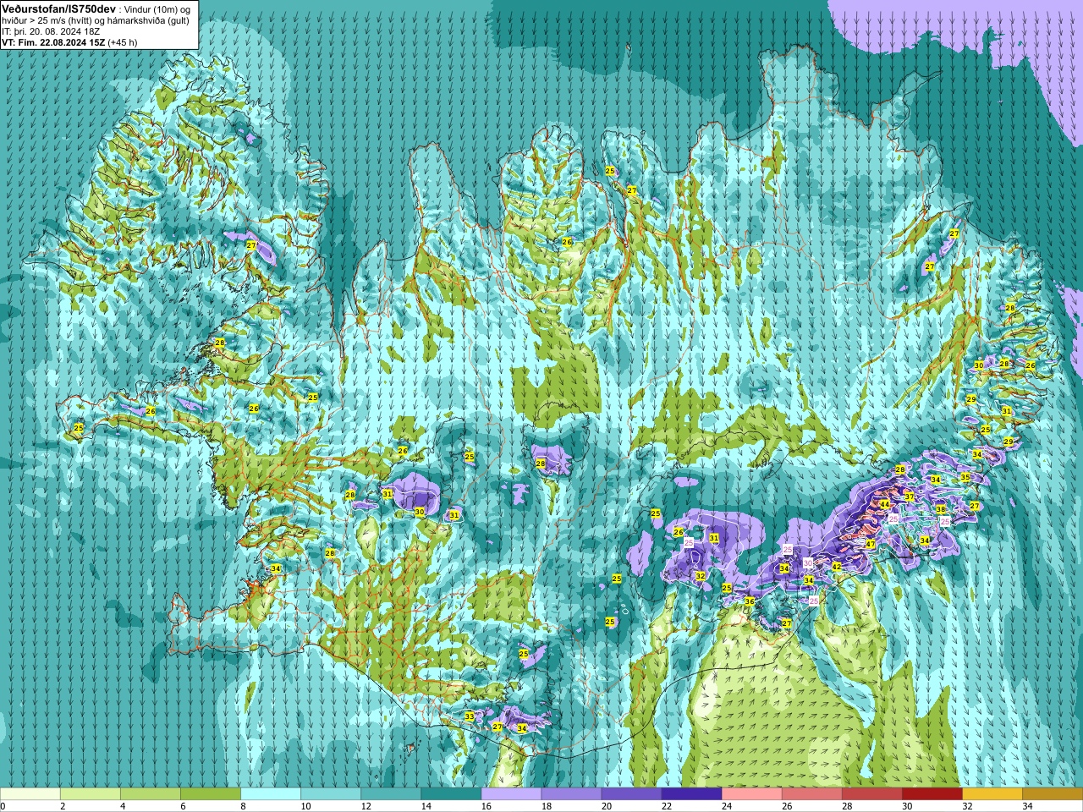
Task: Select the pale cyan 8–10 legend swatch
Action: click(x=271, y=794)
